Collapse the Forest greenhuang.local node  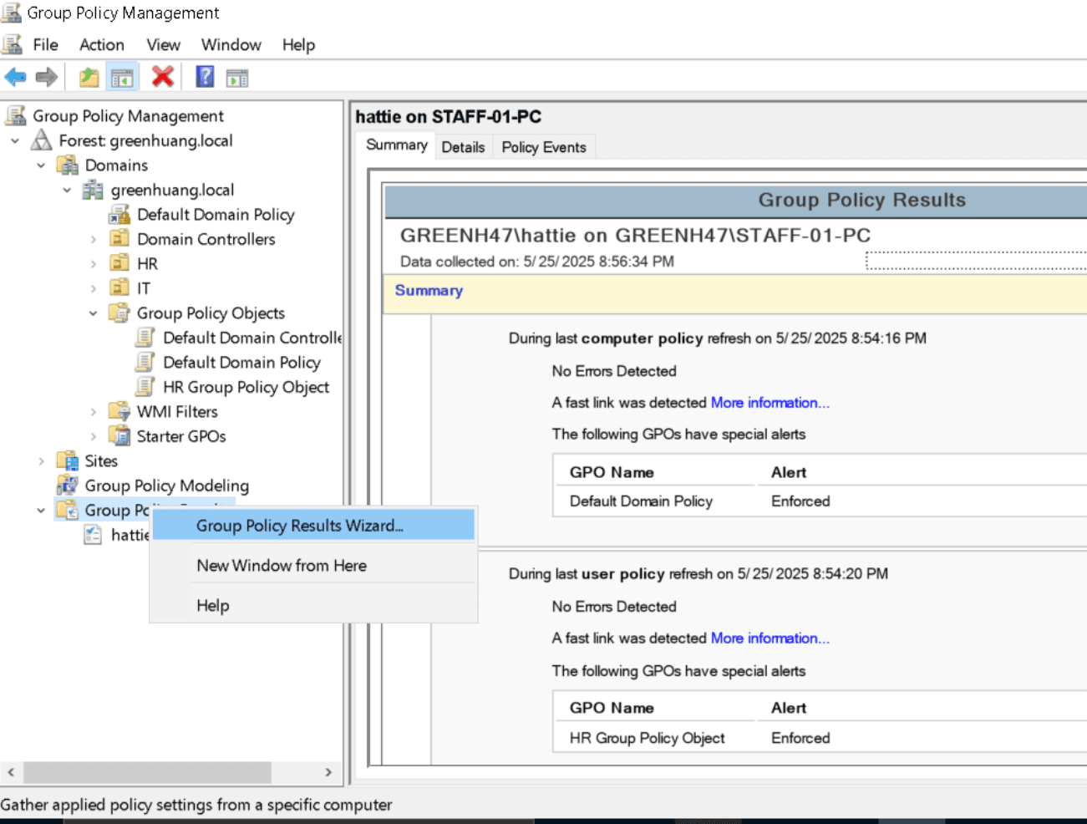pyautogui.click(x=15, y=140)
